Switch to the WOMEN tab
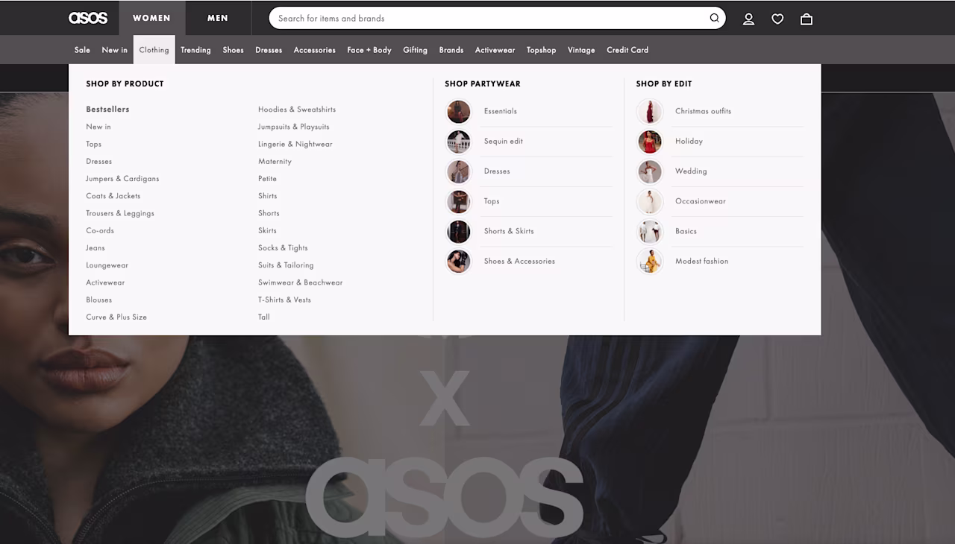This screenshot has height=544, width=955. pos(151,18)
